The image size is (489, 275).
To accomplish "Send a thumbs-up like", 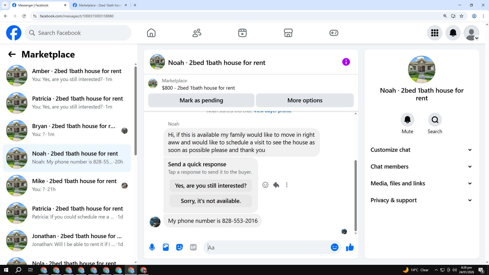I will point(350,247).
